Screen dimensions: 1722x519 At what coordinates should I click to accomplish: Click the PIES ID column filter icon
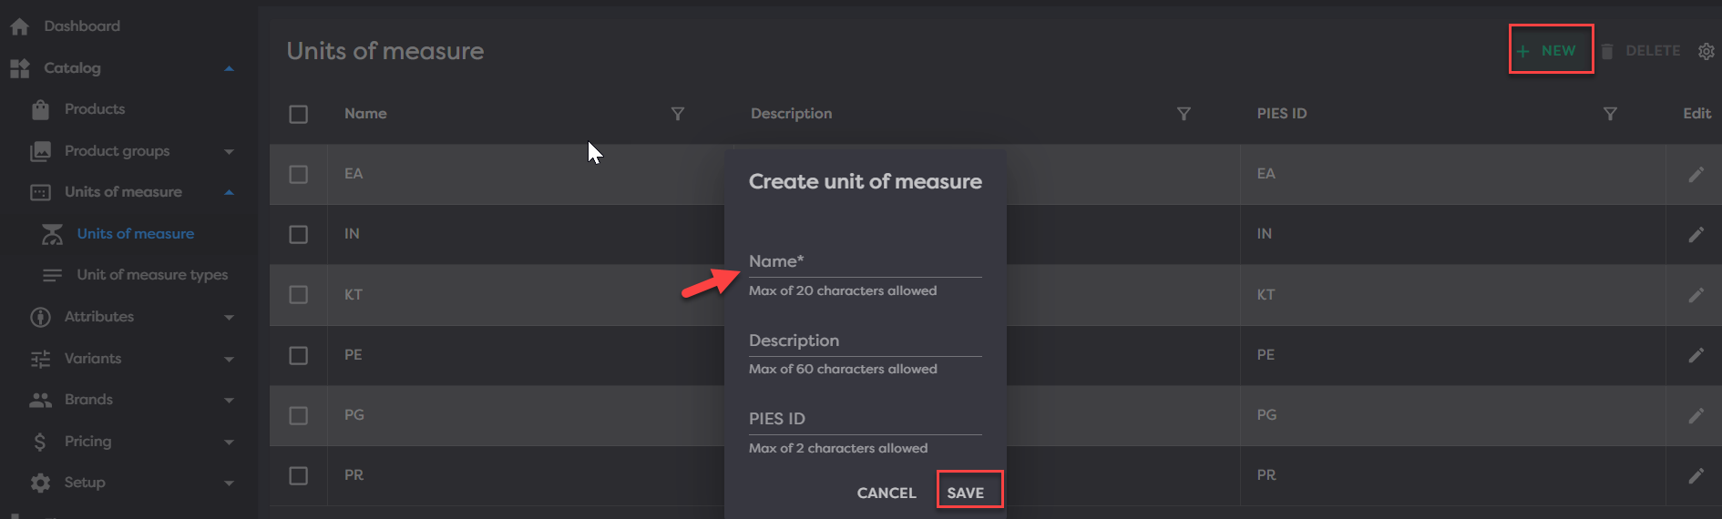tap(1609, 114)
